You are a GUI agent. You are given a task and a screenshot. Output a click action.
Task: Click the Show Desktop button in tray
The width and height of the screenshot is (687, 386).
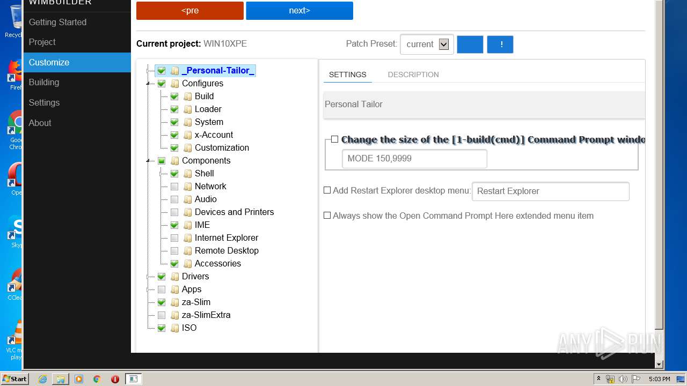tap(681, 379)
